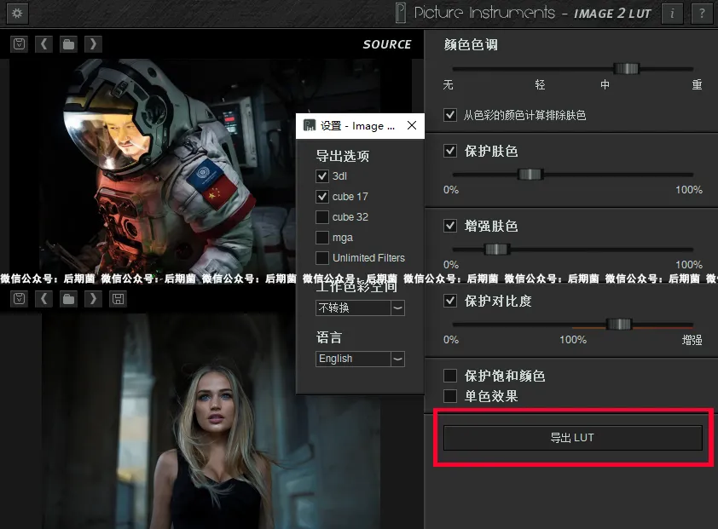The height and width of the screenshot is (529, 718).
Task: Open the 不转换 color space dropdown
Action: [360, 308]
